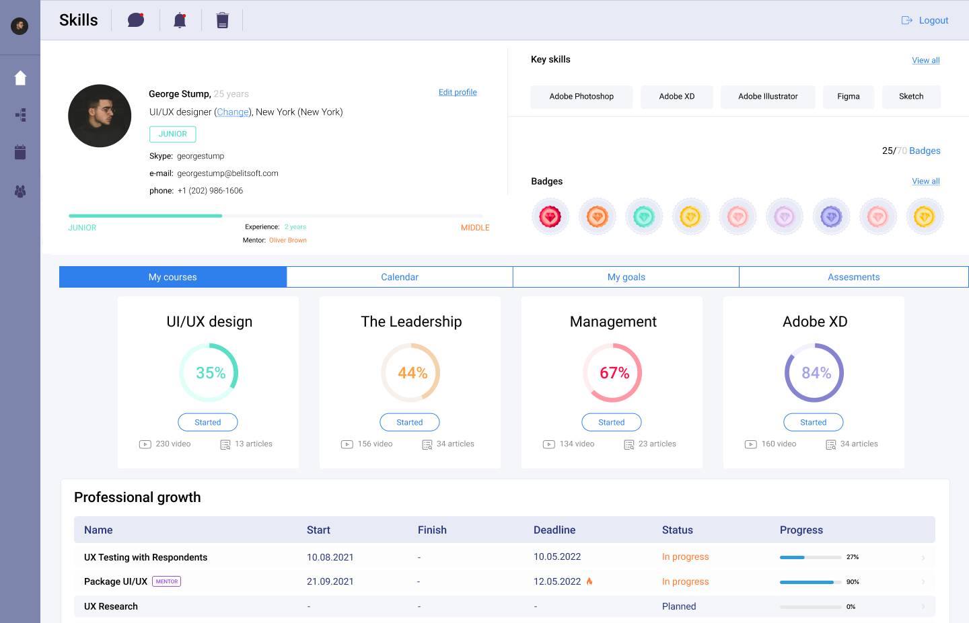Viewport: 969px width, 623px height.
Task: Select the Sketch skill chip
Action: pyautogui.click(x=911, y=97)
